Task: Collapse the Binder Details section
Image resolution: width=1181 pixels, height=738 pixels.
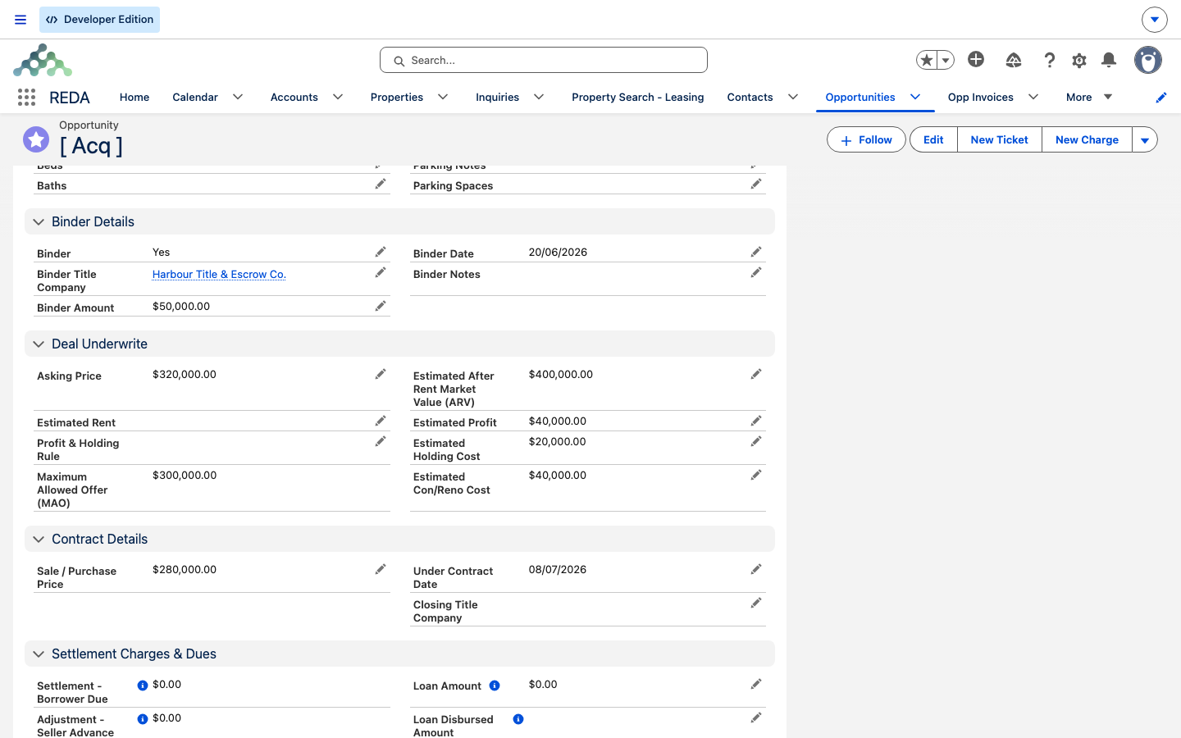Action: click(39, 222)
